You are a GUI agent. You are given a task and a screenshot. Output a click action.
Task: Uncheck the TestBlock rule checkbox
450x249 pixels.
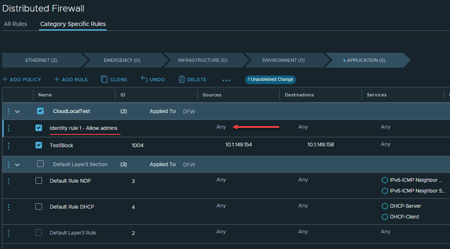click(39, 145)
